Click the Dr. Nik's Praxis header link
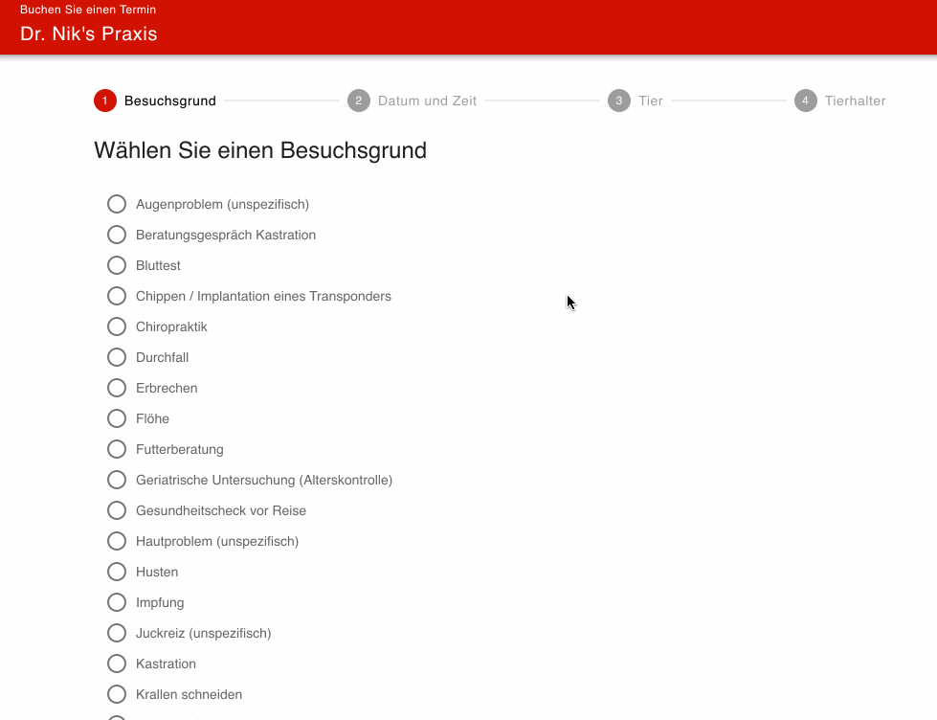The image size is (937, 720). [88, 34]
